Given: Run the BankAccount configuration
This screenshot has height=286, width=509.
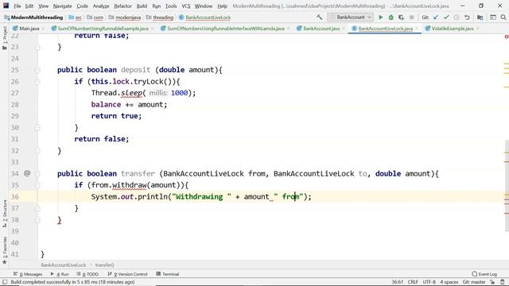Looking at the screenshot, I should click(x=381, y=17).
